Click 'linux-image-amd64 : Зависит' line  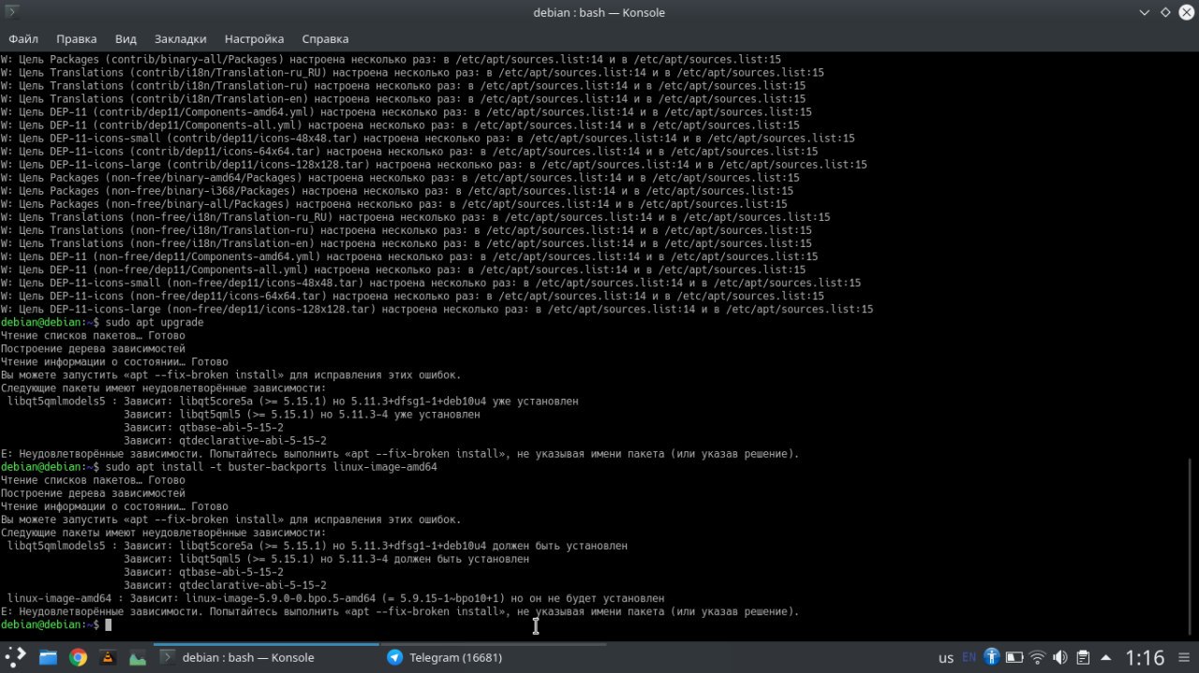tap(335, 598)
